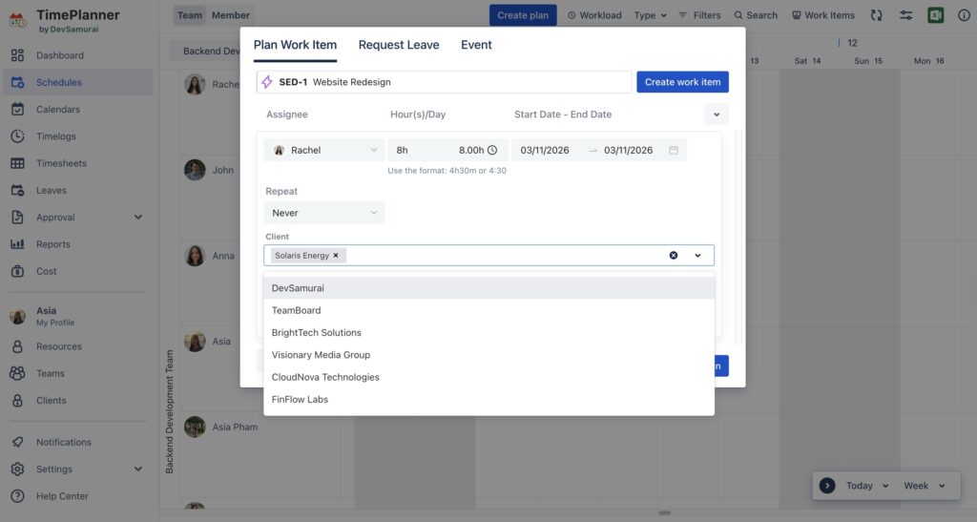Open the Type dropdown
The image size is (977, 522).
651,15
